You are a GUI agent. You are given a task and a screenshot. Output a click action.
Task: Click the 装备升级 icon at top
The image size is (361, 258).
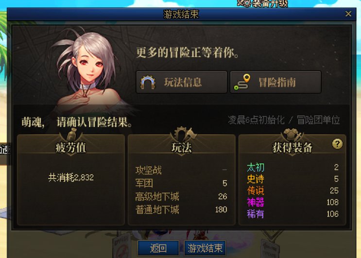(244, 3)
